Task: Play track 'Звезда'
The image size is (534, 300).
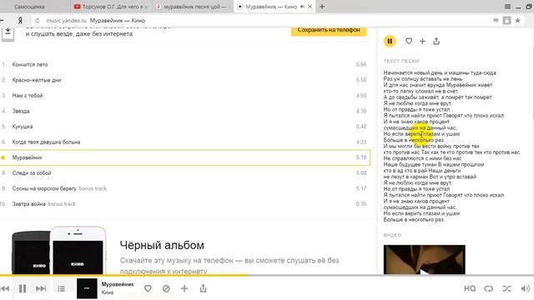Action: point(21,111)
